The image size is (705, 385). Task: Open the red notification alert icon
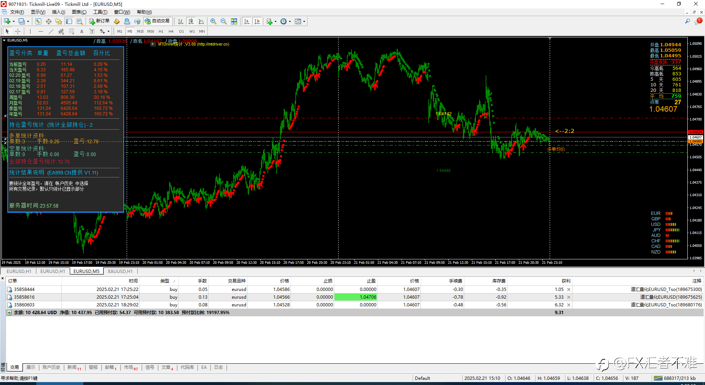pos(698,21)
